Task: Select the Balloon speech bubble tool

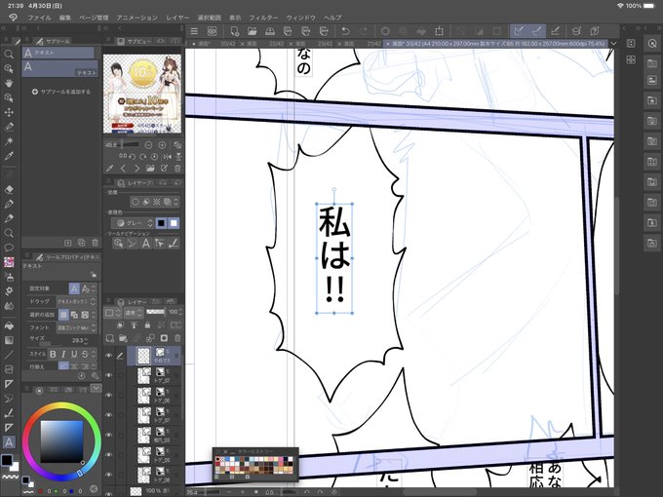Action: 9,248
